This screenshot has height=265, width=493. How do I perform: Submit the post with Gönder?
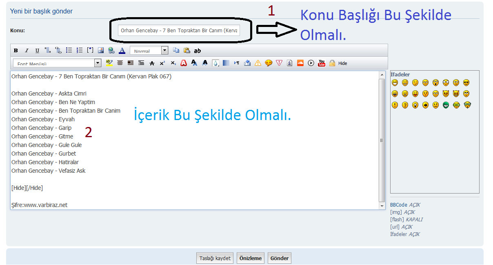(x=280, y=258)
